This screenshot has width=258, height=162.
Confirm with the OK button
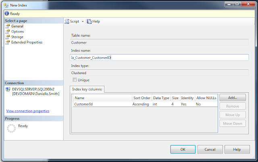point(183,150)
